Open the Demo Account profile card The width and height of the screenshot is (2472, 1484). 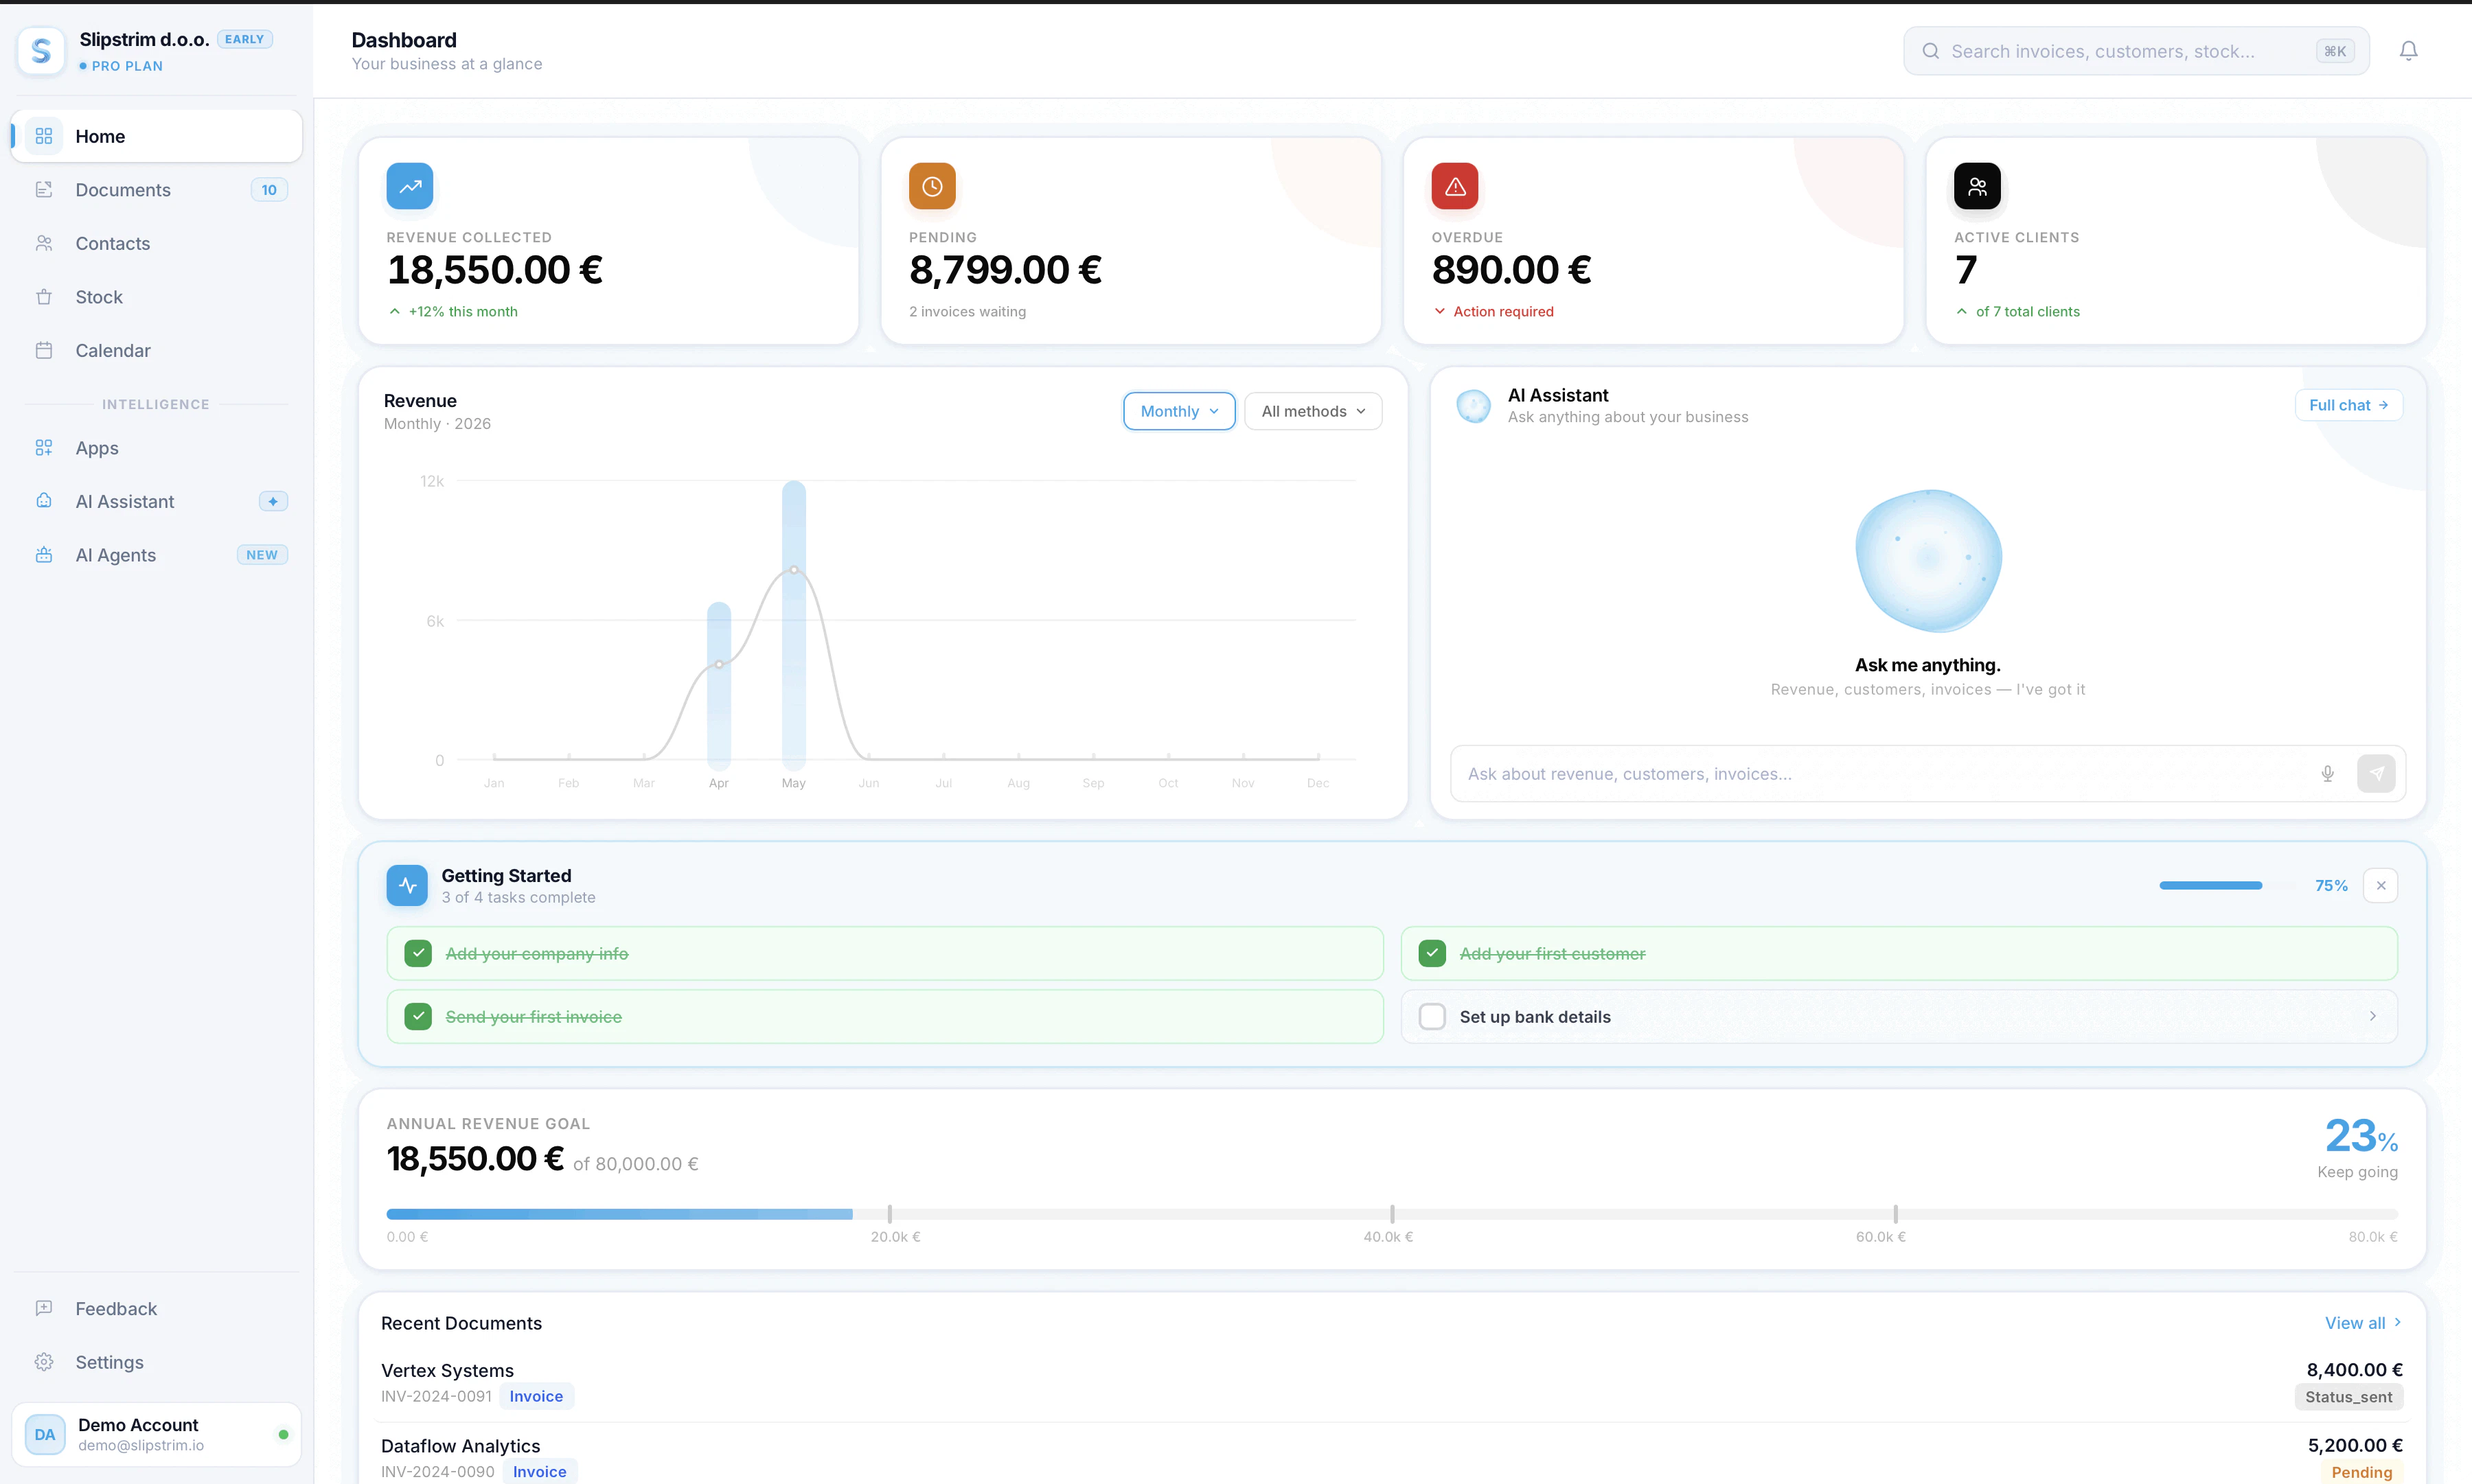pos(156,1434)
